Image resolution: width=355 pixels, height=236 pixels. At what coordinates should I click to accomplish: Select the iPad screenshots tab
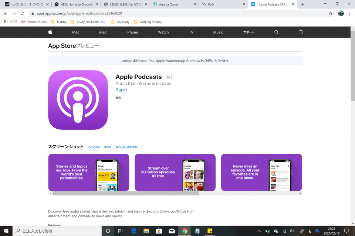click(108, 147)
